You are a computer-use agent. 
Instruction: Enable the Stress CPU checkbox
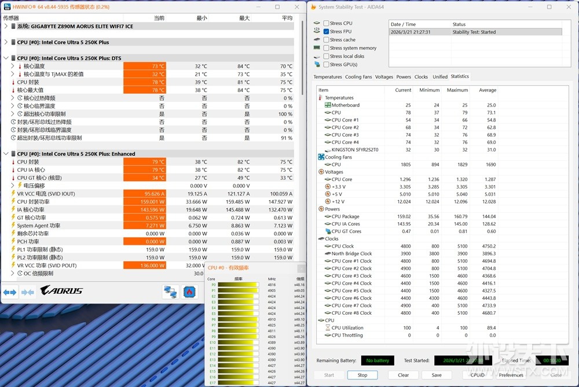pyautogui.click(x=327, y=23)
